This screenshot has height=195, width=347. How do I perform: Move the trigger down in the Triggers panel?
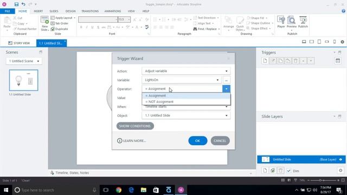311,61
